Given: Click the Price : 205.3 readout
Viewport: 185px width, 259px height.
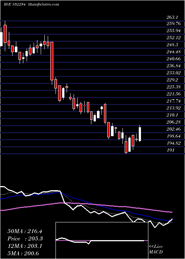Looking at the screenshot, I should pyautogui.click(x=25, y=239).
